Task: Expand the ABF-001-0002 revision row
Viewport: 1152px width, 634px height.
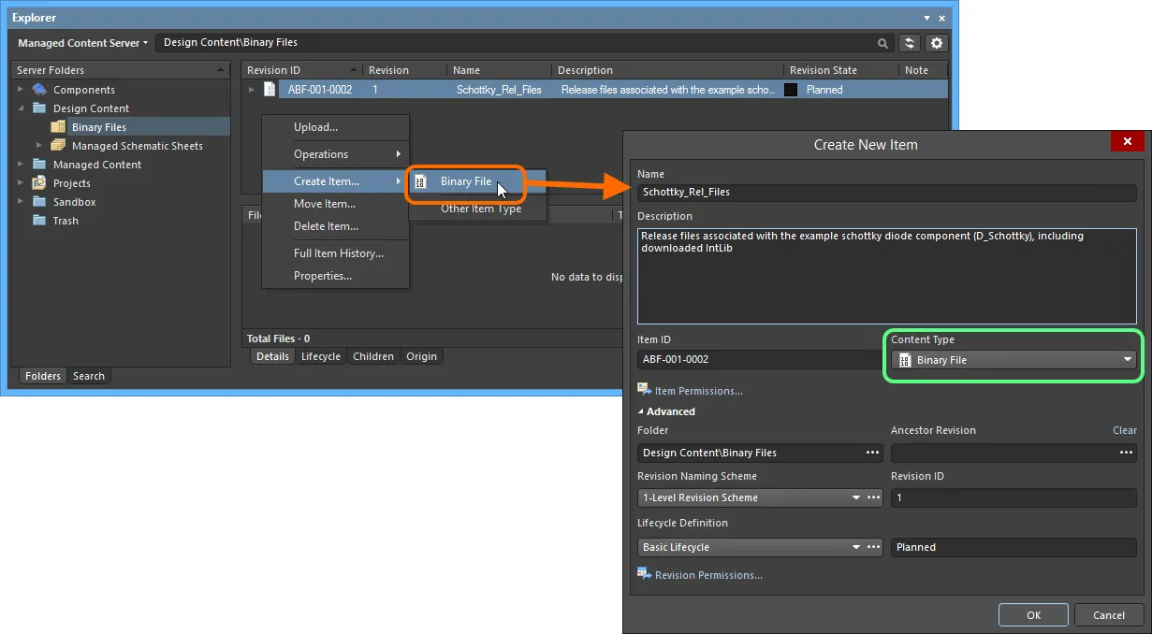Action: point(251,90)
